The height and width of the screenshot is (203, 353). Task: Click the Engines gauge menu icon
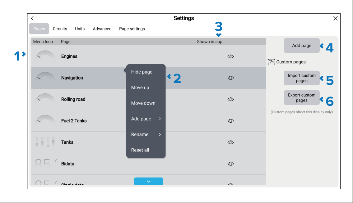point(45,56)
